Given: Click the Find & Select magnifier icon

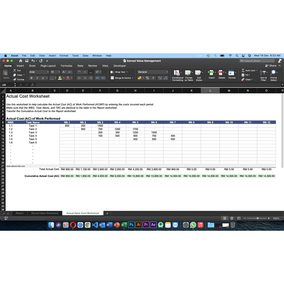Looking at the screenshot, I should point(273,72).
